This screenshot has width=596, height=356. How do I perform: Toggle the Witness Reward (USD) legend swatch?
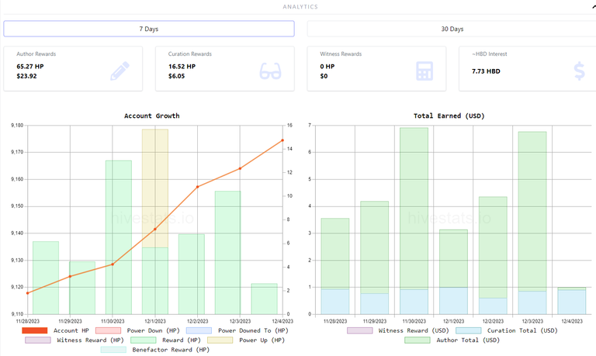pos(359,330)
